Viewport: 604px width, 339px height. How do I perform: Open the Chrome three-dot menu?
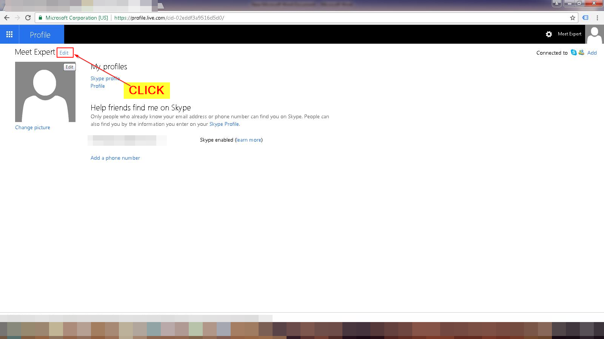597,18
